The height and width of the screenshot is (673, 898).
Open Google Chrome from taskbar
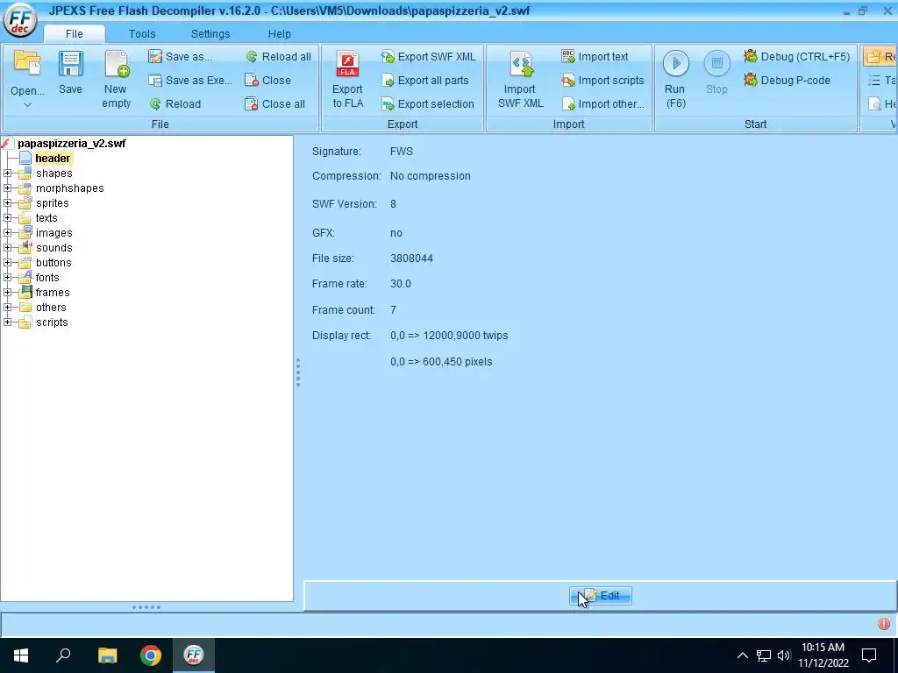click(151, 655)
